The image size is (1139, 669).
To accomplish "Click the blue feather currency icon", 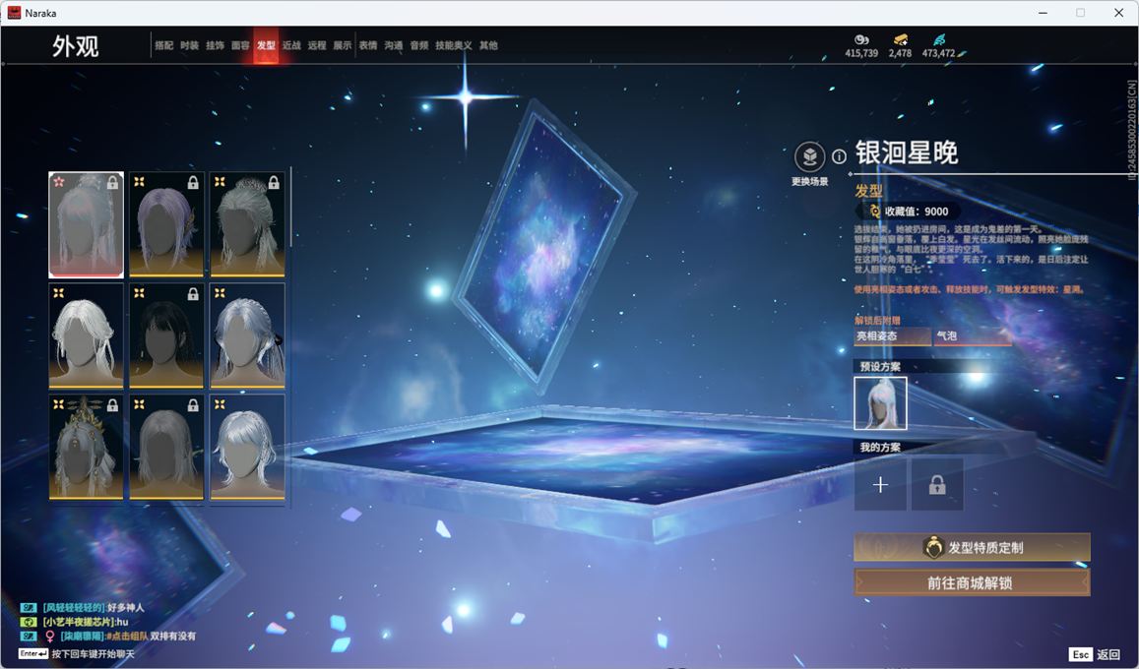I will tap(938, 39).
